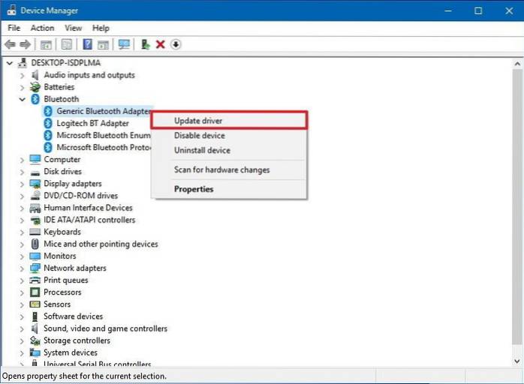524x384 pixels.
Task: Click the Help icon in the toolbar
Action: tap(87, 45)
